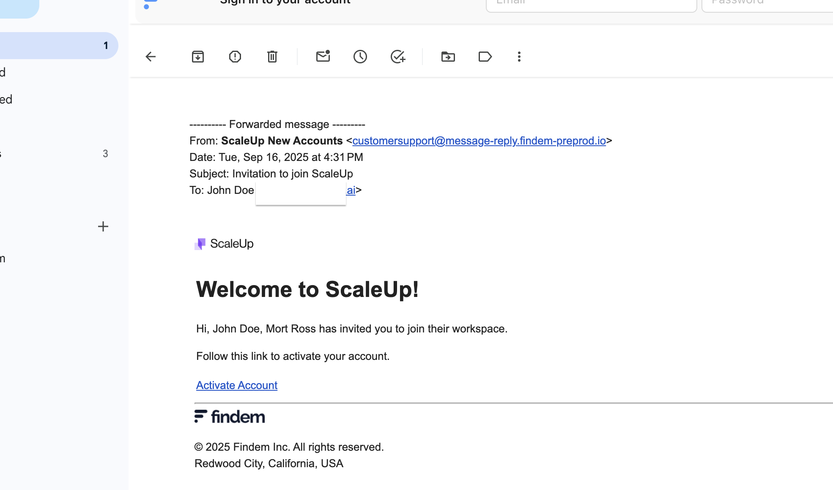Click John Doe's recipient email link
Image resolution: width=833 pixels, height=490 pixels.
point(351,191)
